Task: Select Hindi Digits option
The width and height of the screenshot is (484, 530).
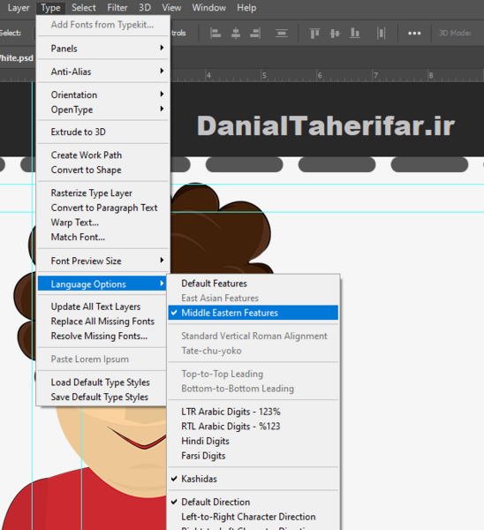Action: point(253,441)
